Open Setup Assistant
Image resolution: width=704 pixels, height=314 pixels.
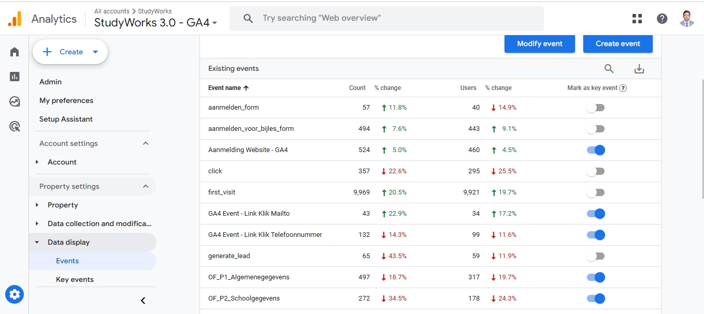(x=66, y=119)
